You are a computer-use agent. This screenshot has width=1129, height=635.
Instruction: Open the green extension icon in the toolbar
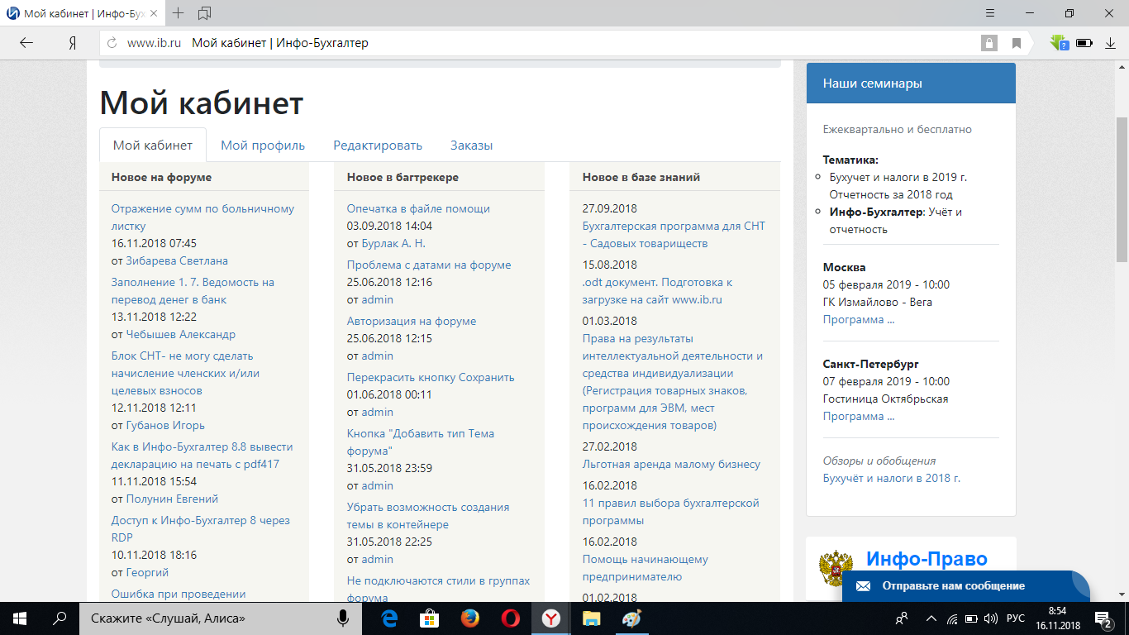coord(1059,42)
